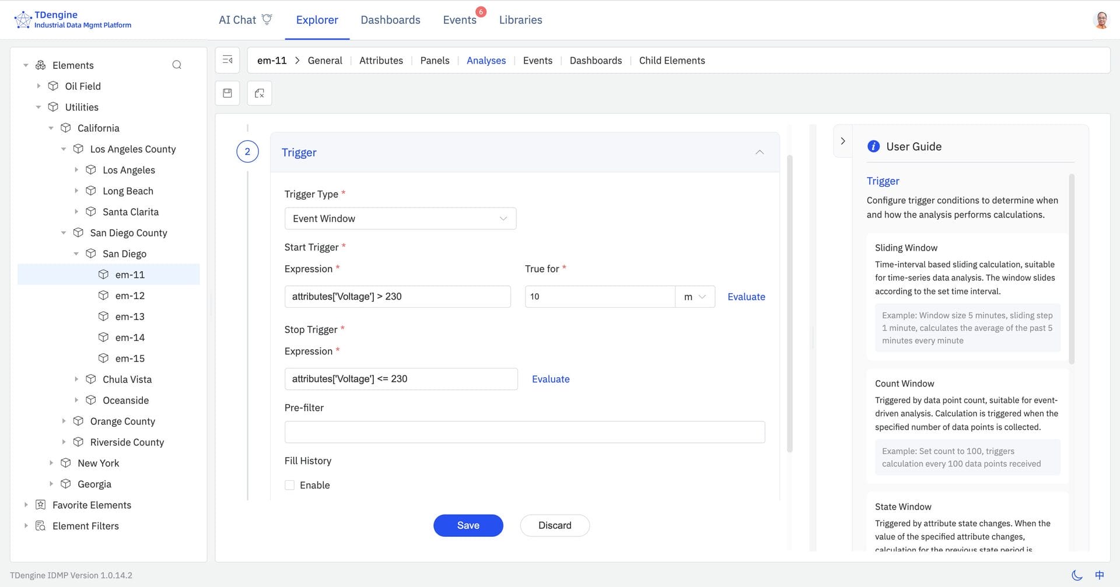Open the time unit dropdown showing m
Screen dimensions: 1120x587
pos(695,296)
